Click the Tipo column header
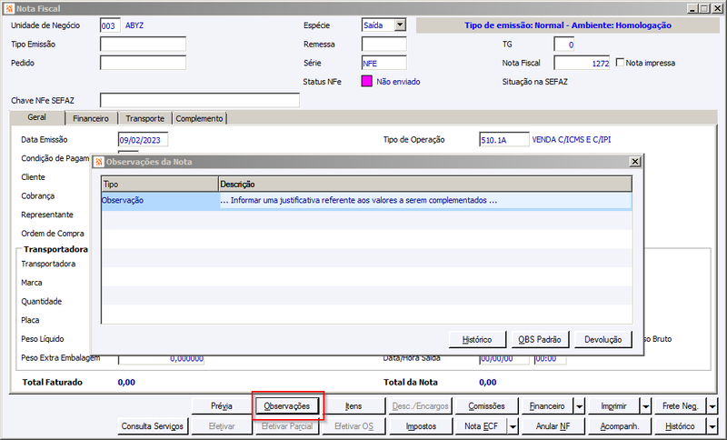 [160, 184]
